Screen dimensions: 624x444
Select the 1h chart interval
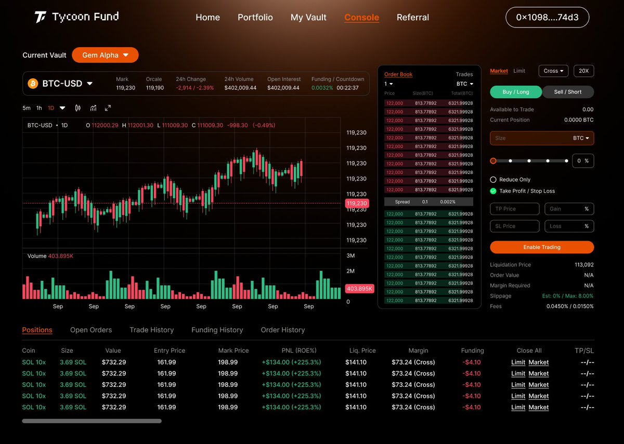pyautogui.click(x=39, y=108)
